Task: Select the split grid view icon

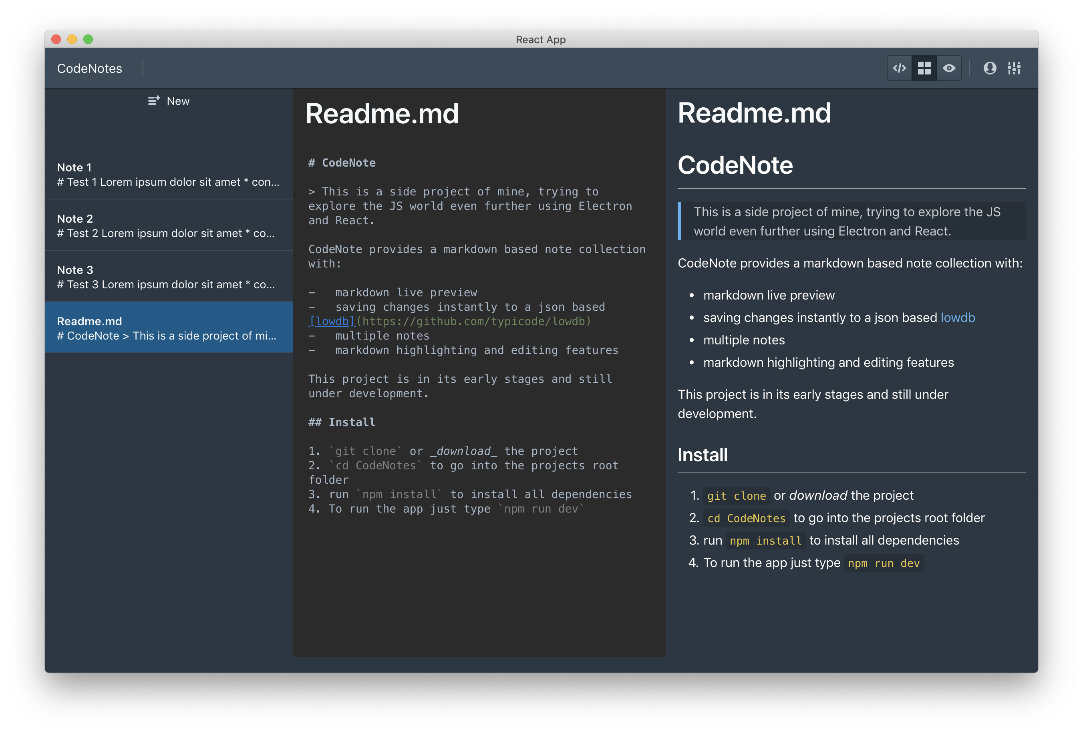Action: coord(924,68)
